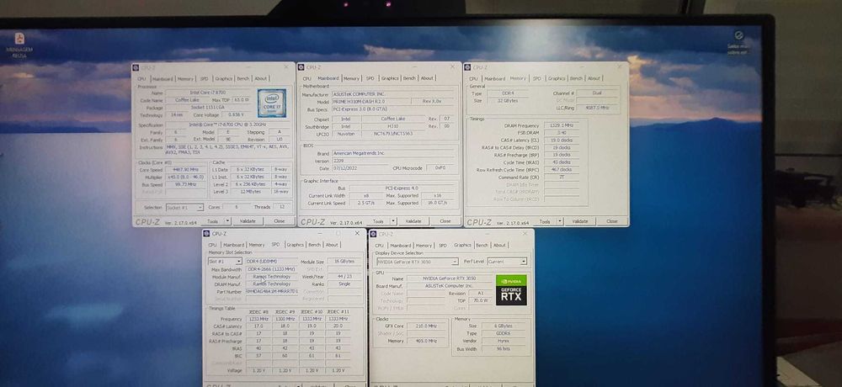Open Bench tab in SPD window

[315, 245]
